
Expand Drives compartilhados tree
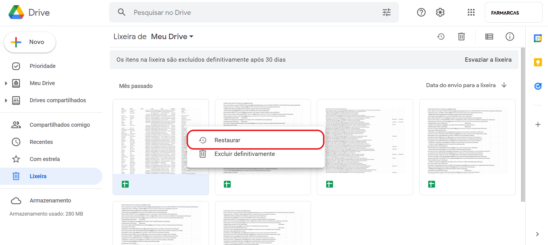click(6, 101)
